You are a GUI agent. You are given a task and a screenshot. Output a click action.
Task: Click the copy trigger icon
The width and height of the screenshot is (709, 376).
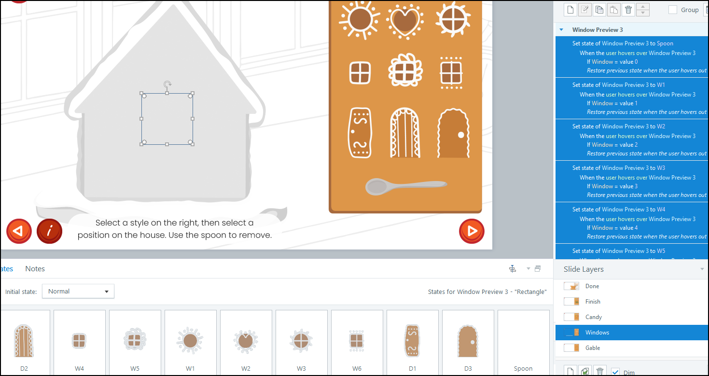tap(599, 10)
